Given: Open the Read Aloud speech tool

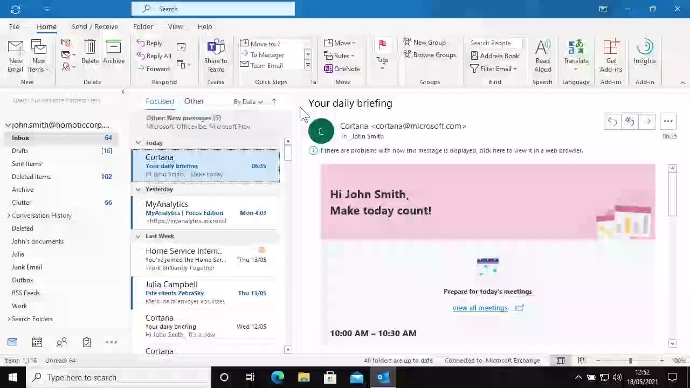Looking at the screenshot, I should [543, 56].
